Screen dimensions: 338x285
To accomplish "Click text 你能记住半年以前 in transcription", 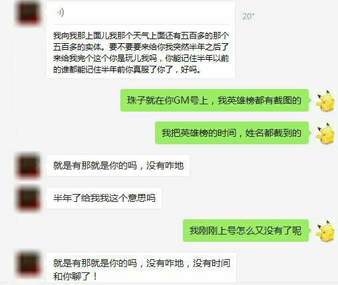I will click(x=197, y=58).
